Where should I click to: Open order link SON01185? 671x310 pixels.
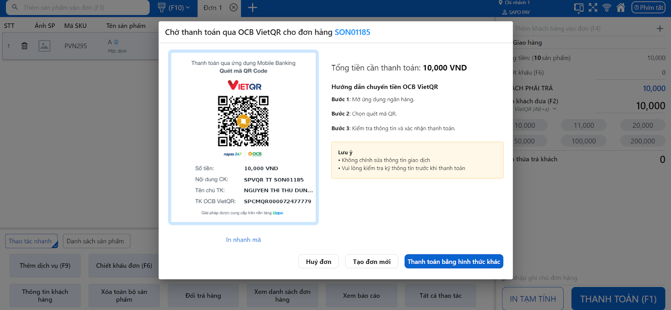pyautogui.click(x=352, y=32)
